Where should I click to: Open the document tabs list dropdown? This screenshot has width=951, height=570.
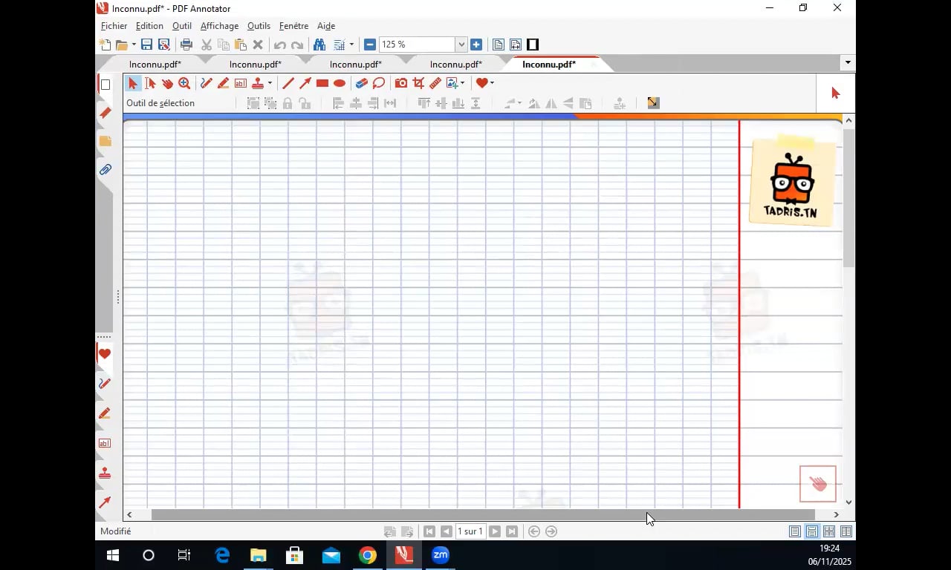(848, 62)
